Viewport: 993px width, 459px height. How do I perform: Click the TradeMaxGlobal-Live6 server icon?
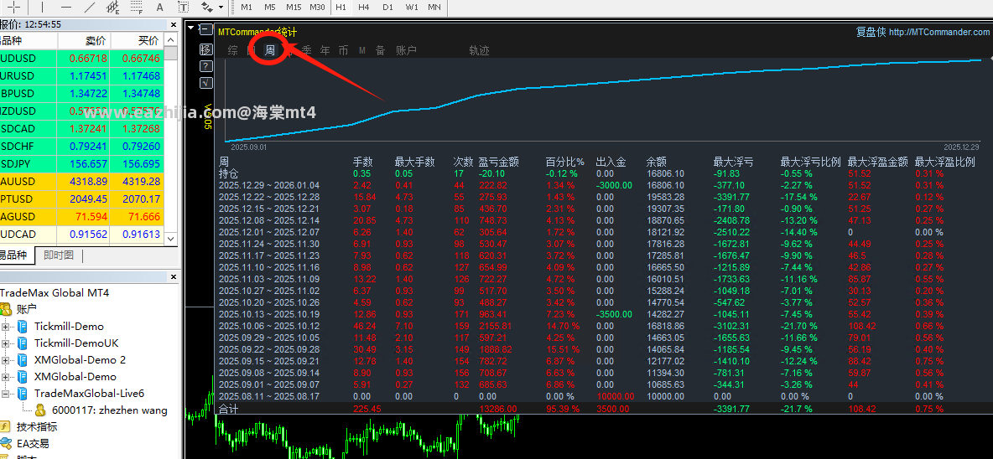point(23,393)
